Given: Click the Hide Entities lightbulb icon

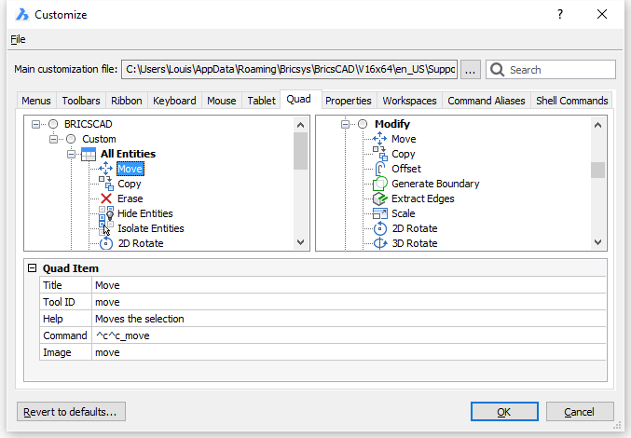Looking at the screenshot, I should pos(106,213).
